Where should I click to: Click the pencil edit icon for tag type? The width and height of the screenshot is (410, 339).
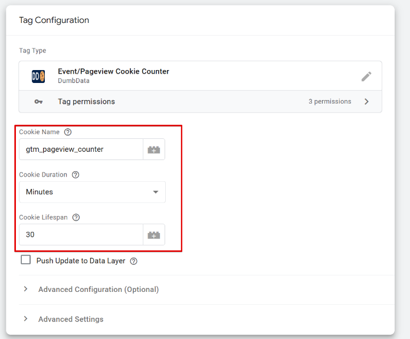tap(366, 77)
